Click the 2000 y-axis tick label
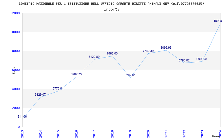This screenshot has width=223, height=139. pyautogui.click(x=16, y=108)
